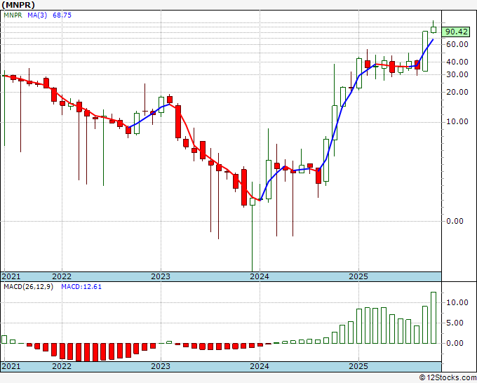
Task: Click the 68.75 moving average value
Action: (x=63, y=14)
